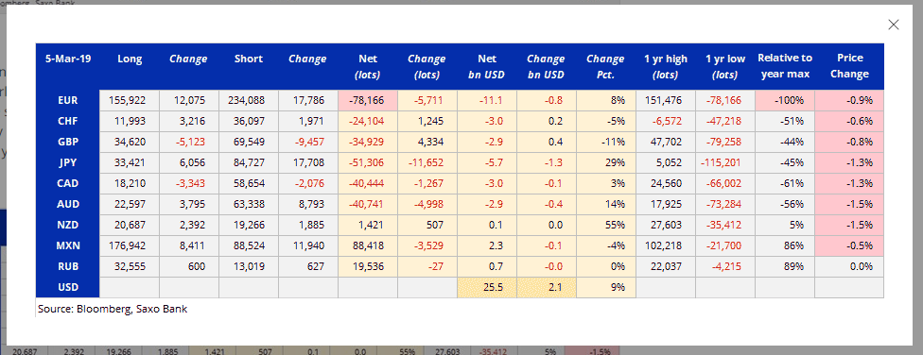The height and width of the screenshot is (355, 923).
Task: Click GBP short change -9,457
Action: (308, 142)
